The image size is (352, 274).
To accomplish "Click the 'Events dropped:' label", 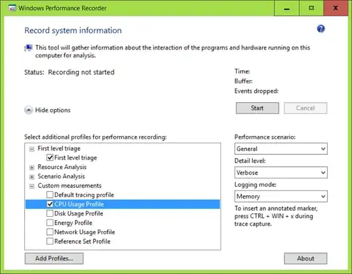I will click(256, 91).
